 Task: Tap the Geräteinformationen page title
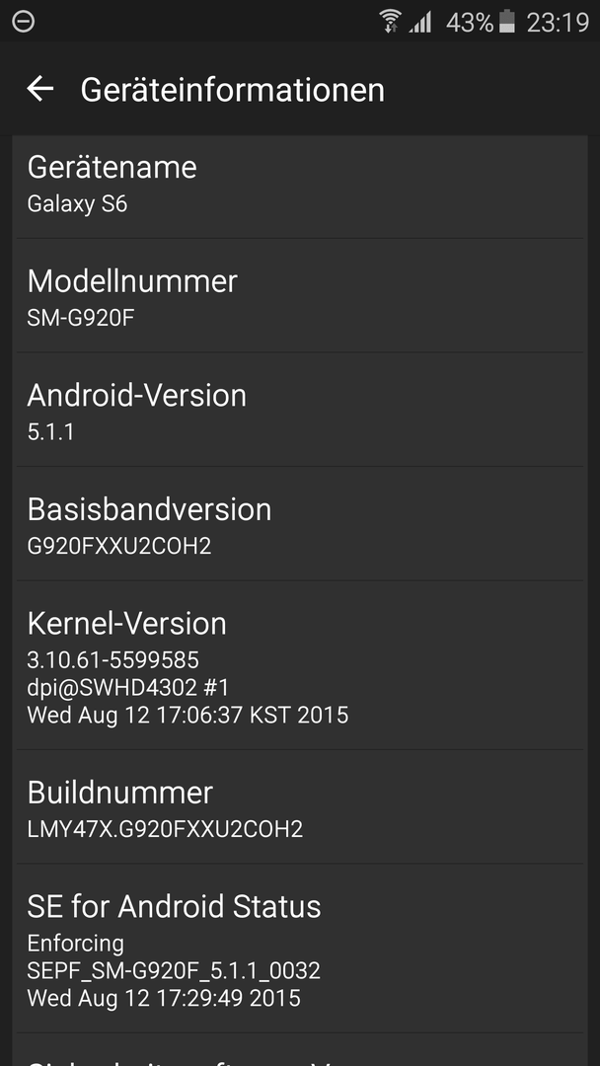[x=232, y=90]
